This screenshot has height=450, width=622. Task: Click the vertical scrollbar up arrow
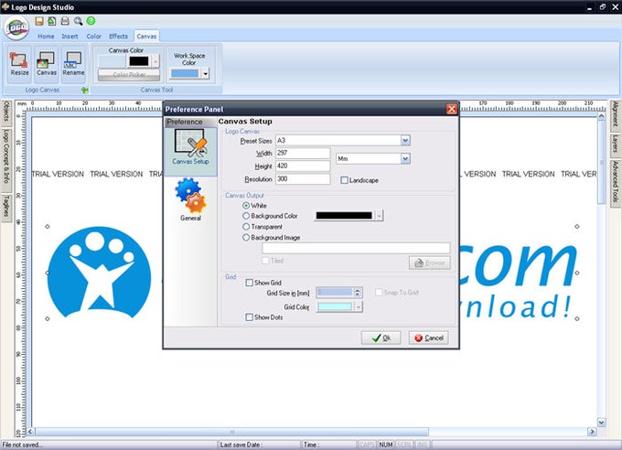[x=601, y=116]
